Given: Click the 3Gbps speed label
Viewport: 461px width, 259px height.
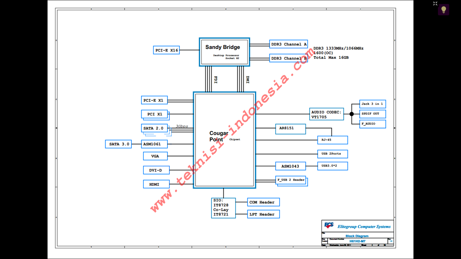Looking at the screenshot, I should tap(182, 126).
